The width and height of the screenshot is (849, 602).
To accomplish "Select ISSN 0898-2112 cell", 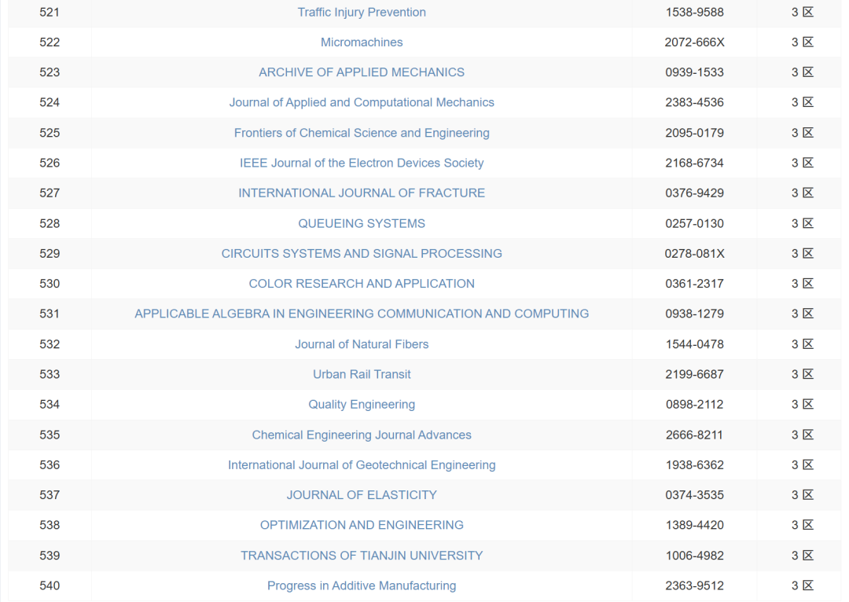I will coord(695,405).
